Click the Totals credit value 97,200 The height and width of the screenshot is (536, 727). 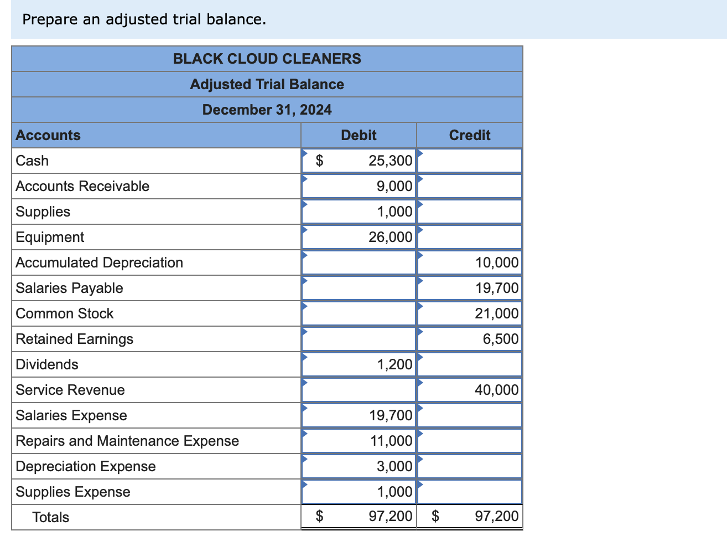[497, 517]
